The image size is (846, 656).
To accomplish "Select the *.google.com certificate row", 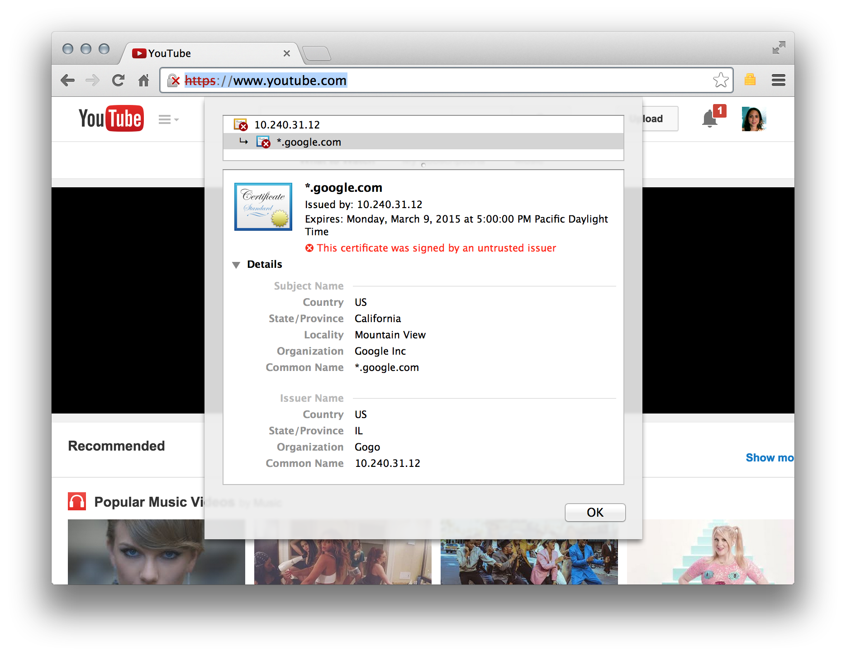I will point(423,142).
